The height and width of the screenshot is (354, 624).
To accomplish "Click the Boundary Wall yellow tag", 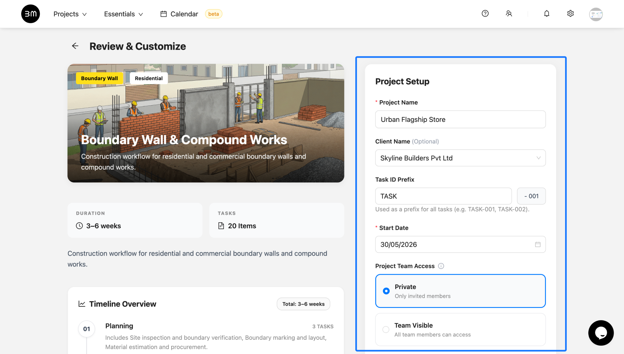I will point(99,78).
